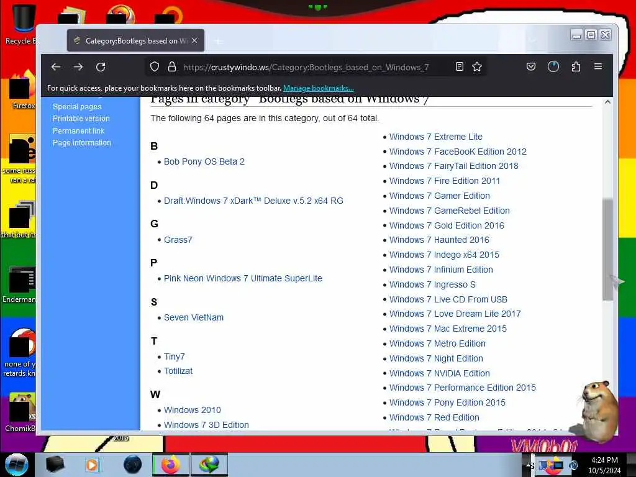Bookmark this page with the star icon
The height and width of the screenshot is (477, 636).
pos(477,67)
